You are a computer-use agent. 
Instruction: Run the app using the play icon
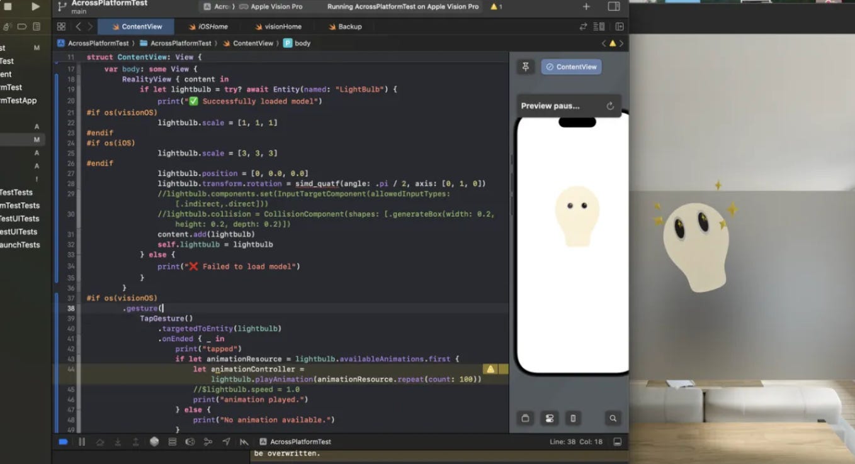tap(35, 6)
